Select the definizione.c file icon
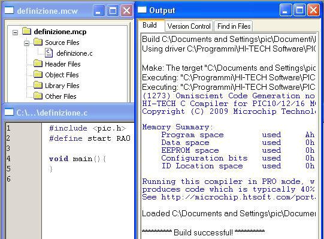Viewport: 324px width, 239px height. (49, 53)
